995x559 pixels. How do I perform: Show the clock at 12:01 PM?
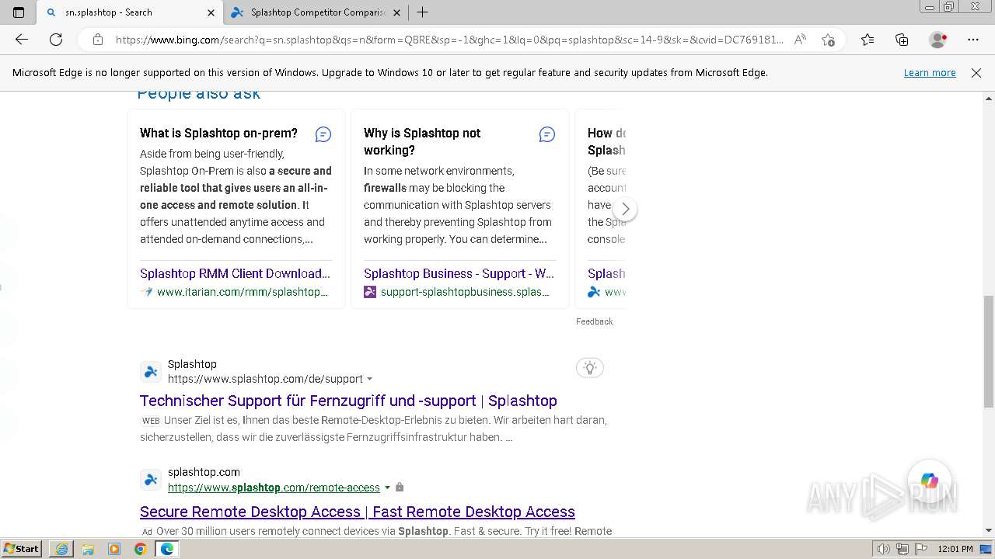(955, 549)
